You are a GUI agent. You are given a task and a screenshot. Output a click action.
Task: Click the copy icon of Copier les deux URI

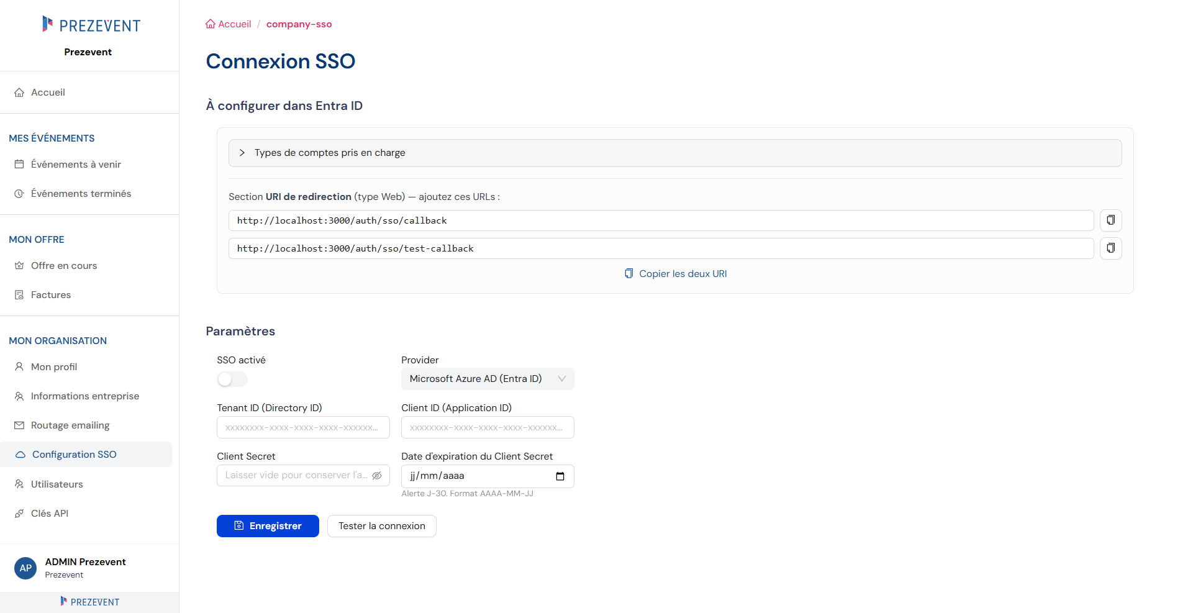(x=629, y=274)
